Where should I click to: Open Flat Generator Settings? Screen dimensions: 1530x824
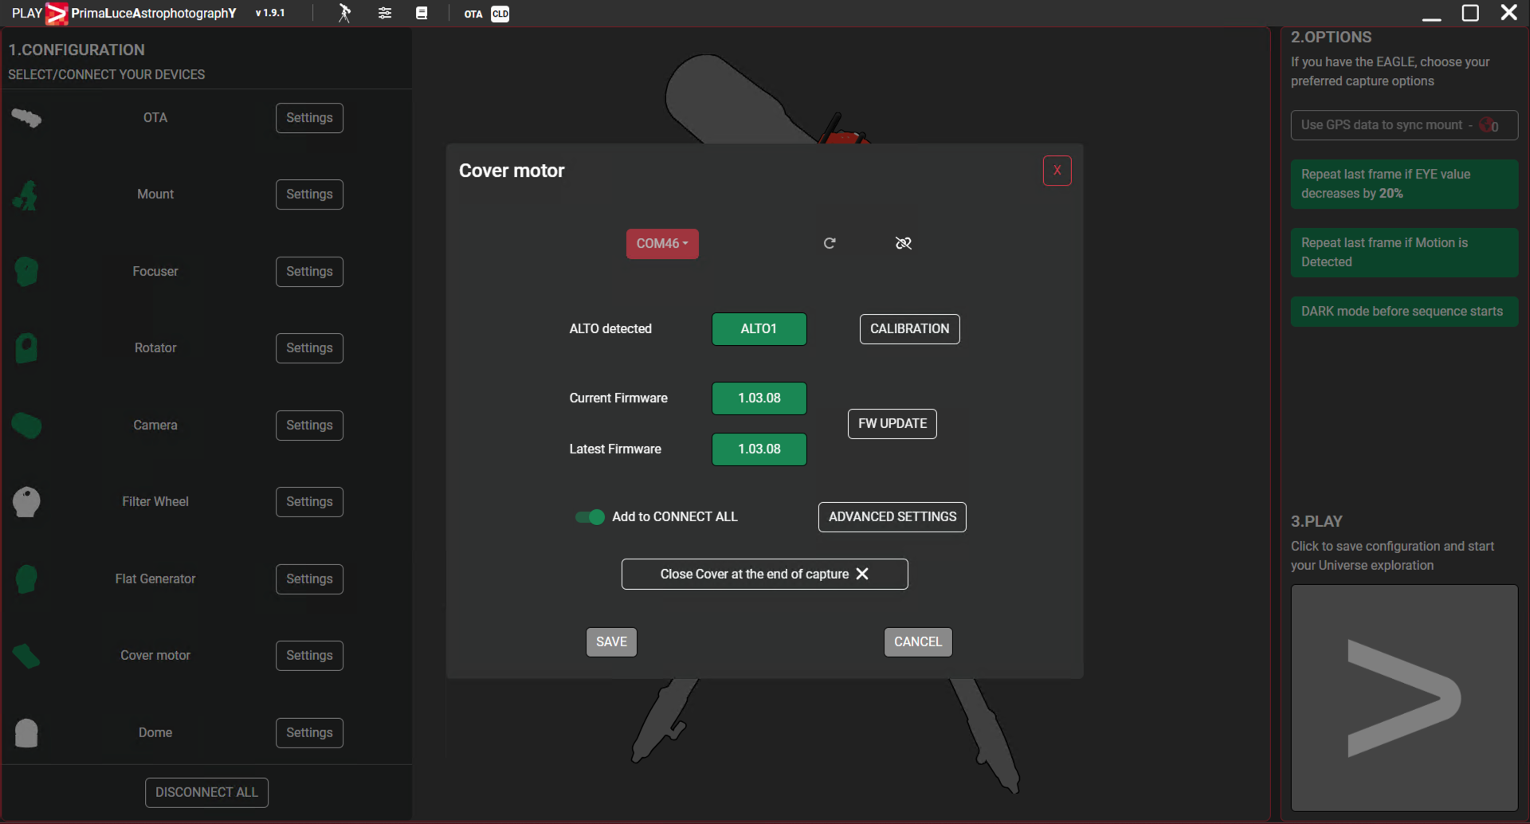(x=309, y=579)
